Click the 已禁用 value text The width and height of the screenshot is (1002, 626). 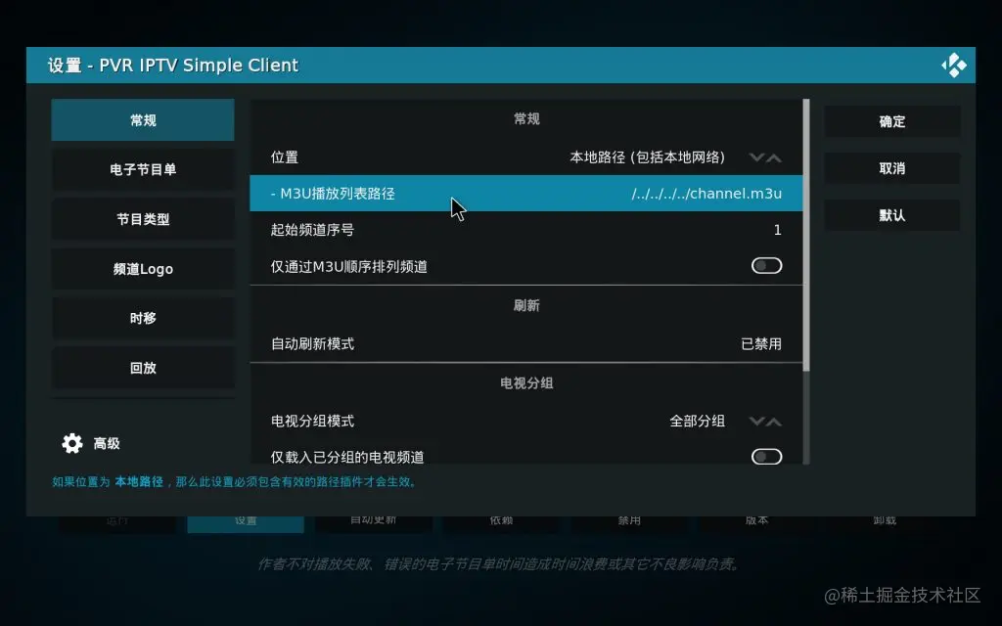click(761, 343)
